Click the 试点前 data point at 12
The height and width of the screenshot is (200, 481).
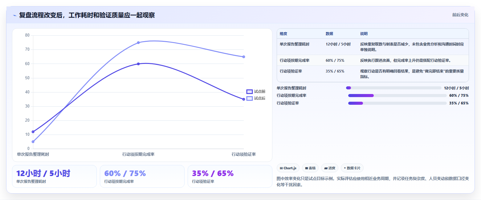(x=33, y=132)
